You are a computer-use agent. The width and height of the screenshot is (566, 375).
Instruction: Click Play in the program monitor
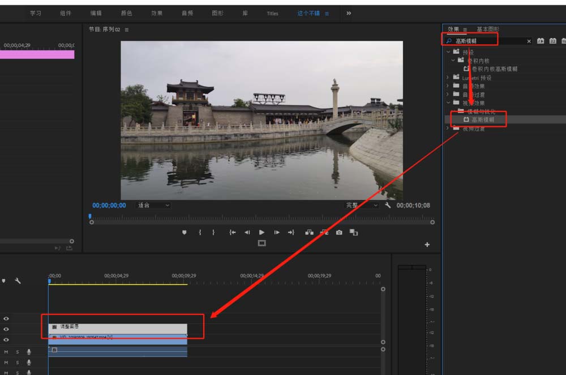click(x=261, y=232)
